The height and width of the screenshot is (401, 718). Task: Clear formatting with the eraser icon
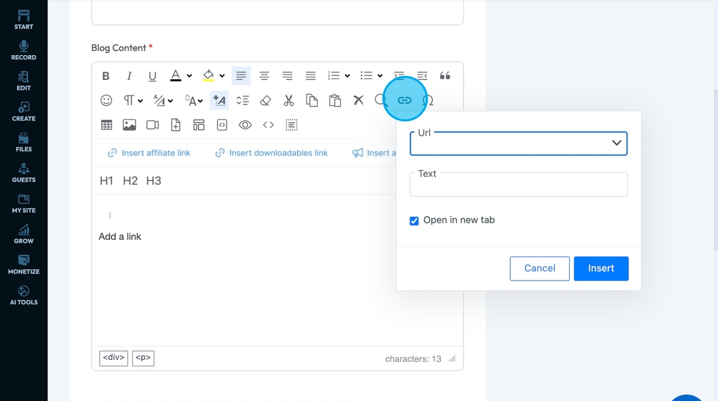265,100
